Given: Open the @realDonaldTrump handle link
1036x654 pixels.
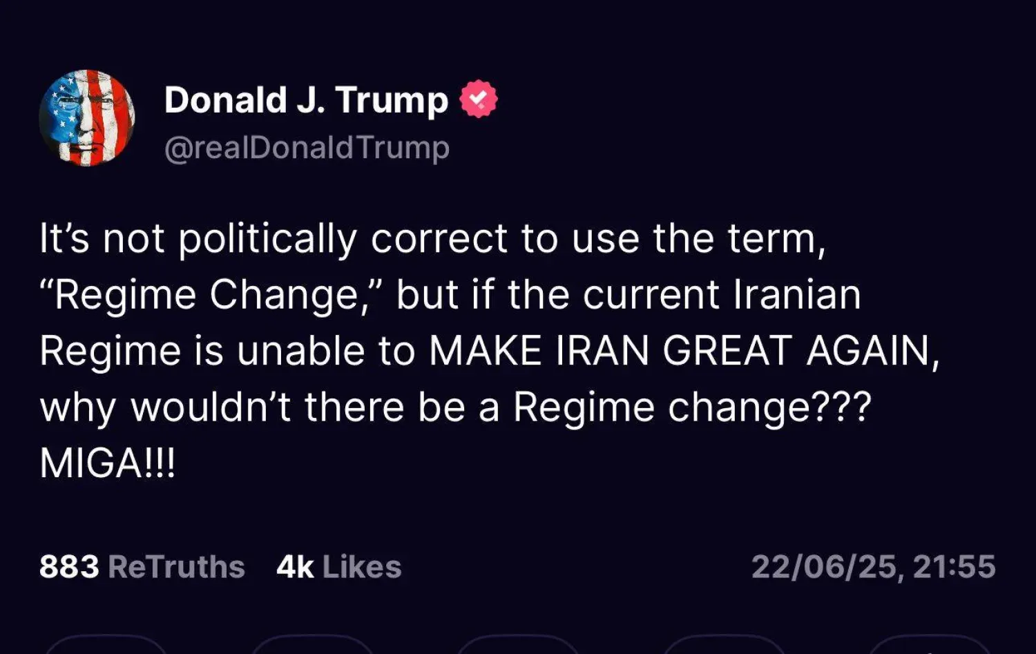Looking at the screenshot, I should (x=307, y=147).
